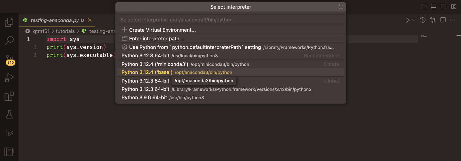Open the Explorer view in activity bar
The image size is (461, 161).
coord(9,22)
